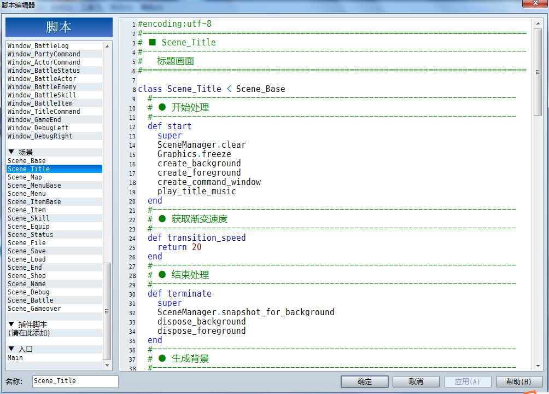Select Scene_Menu in the list

click(55, 194)
